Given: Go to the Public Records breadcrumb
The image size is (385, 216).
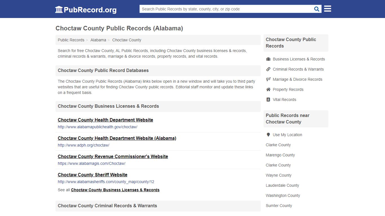Looking at the screenshot, I should [71, 40].
